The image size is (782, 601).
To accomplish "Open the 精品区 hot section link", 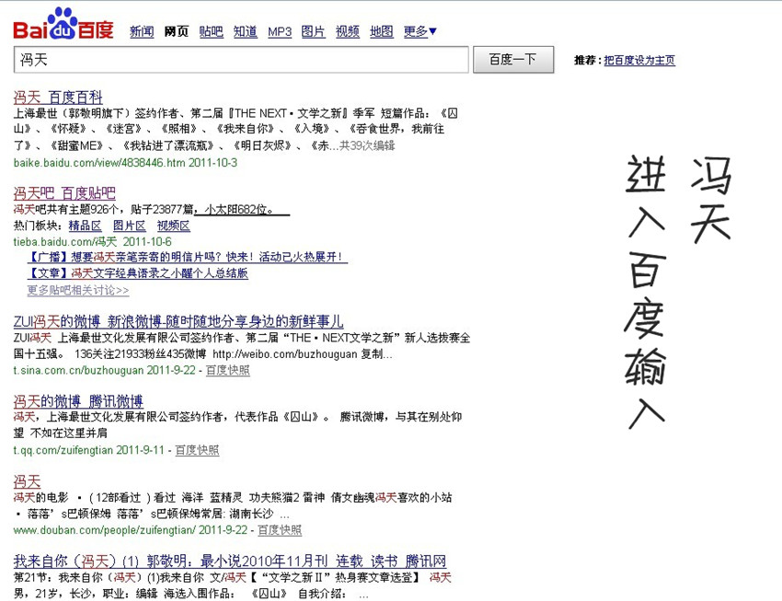I will [85, 225].
